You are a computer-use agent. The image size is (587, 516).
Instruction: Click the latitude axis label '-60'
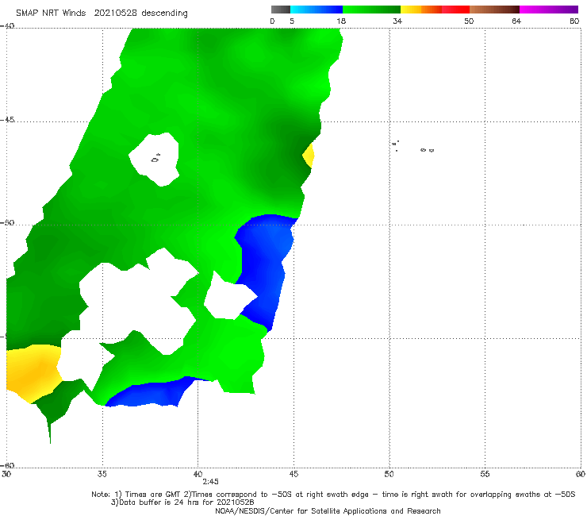coord(7,465)
